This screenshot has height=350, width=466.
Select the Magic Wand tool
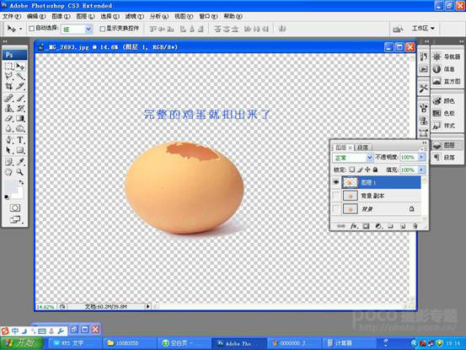[x=20, y=76]
